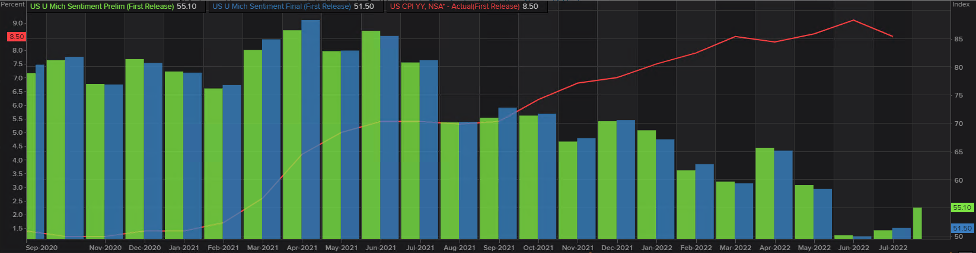Click the Sep-2020 date label
976x253 pixels.
point(42,248)
